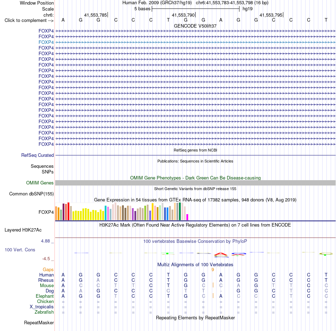Viewport: 336px width, 331px height.
Task: Click the RepeatMasker track label
Action: [x=39, y=323]
